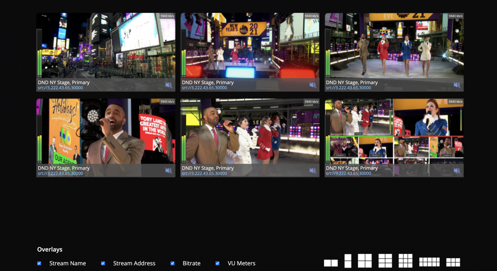
Task: Toggle mute on man with three women singers tile
Action: tap(313, 170)
